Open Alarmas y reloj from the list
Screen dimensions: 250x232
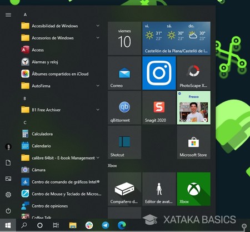[x=61, y=62]
